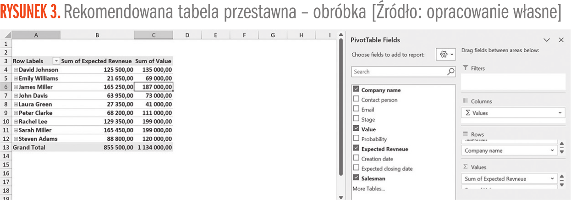571x200 pixels.
Task: Enable the Contact person field checkbox
Action: 356,100
